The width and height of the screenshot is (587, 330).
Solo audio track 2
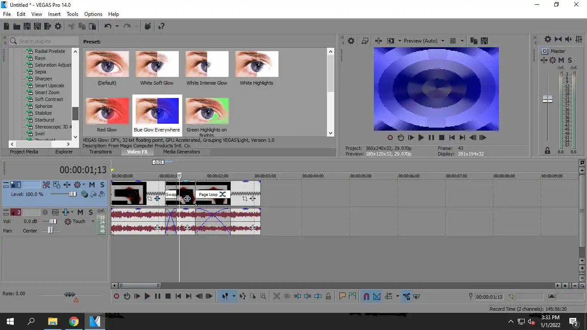point(91,212)
